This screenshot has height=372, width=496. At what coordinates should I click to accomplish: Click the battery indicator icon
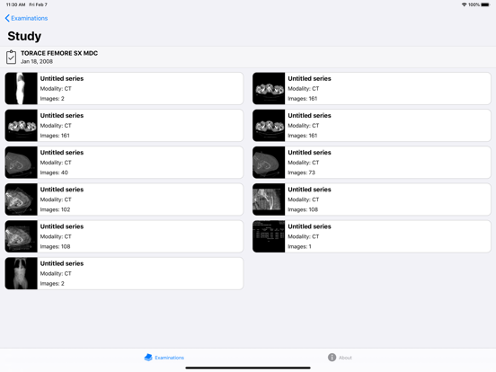pos(485,4)
